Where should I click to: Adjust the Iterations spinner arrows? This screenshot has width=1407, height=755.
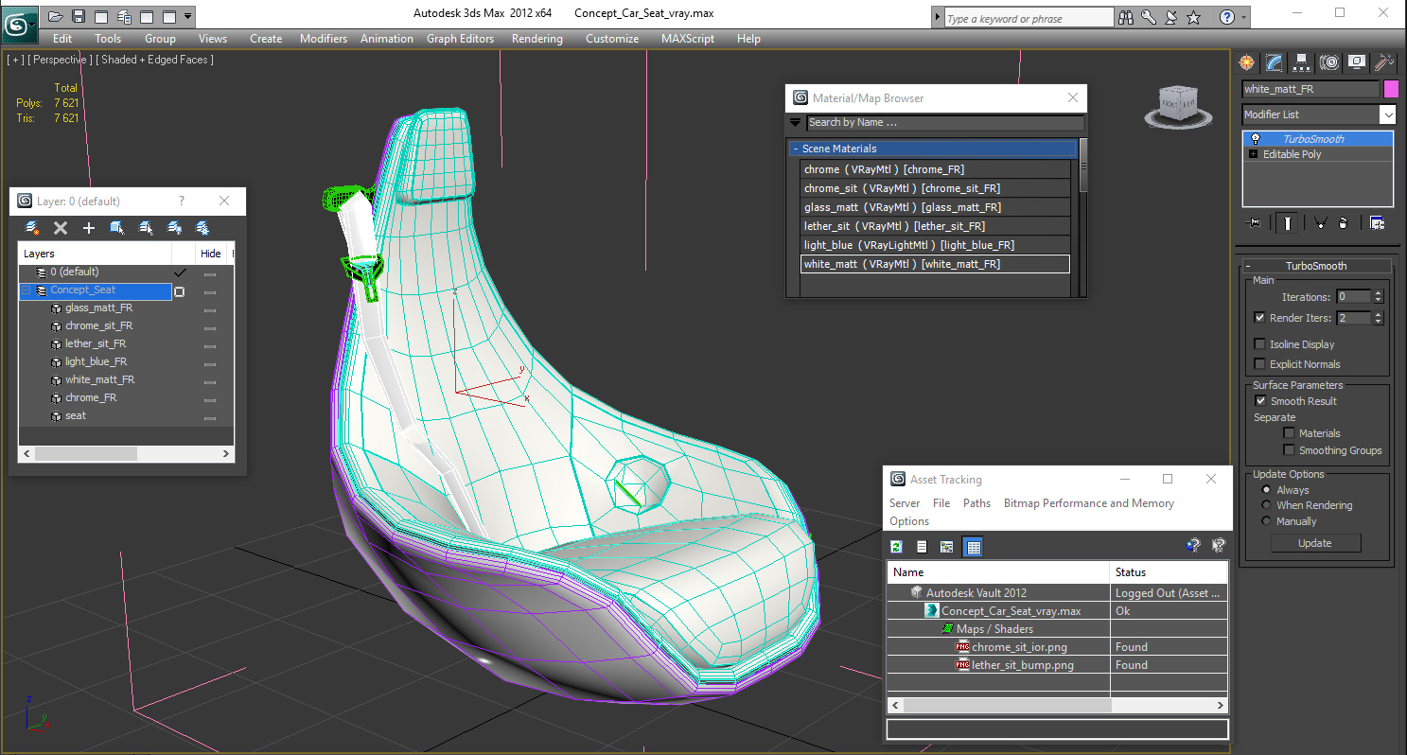point(1378,297)
